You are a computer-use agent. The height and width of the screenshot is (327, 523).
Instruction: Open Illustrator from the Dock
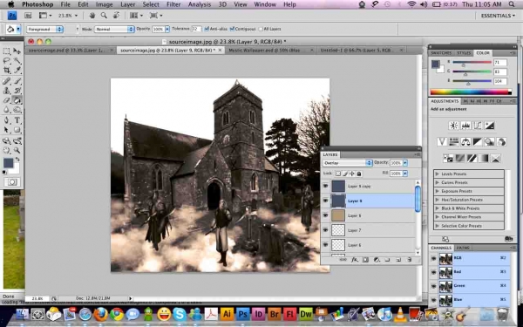228,314
